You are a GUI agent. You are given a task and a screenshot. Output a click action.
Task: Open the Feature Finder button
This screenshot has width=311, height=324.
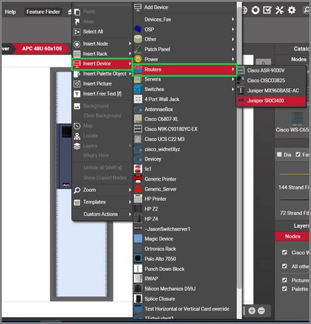tap(43, 12)
